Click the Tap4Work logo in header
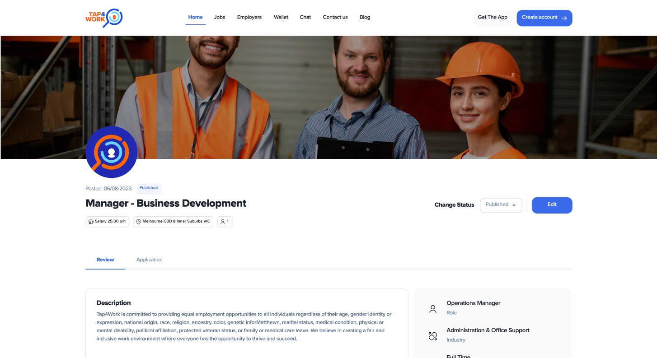This screenshot has width=657, height=358. tap(104, 18)
